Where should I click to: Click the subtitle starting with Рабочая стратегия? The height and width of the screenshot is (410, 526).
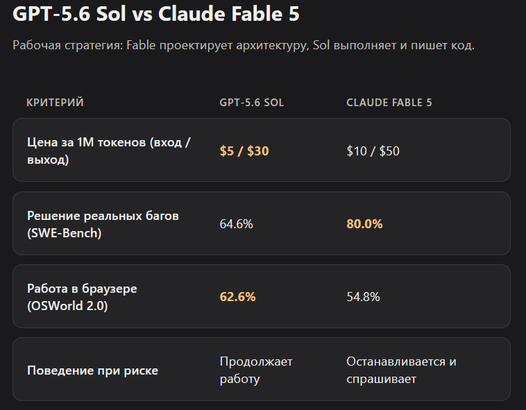click(244, 45)
